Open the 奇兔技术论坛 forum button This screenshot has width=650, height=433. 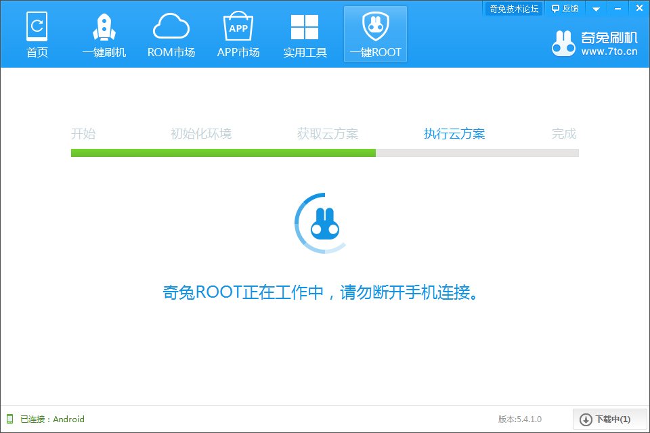(x=513, y=8)
